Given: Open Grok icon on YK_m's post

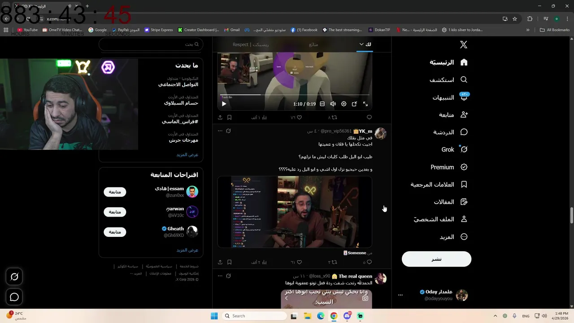Looking at the screenshot, I should (x=228, y=131).
